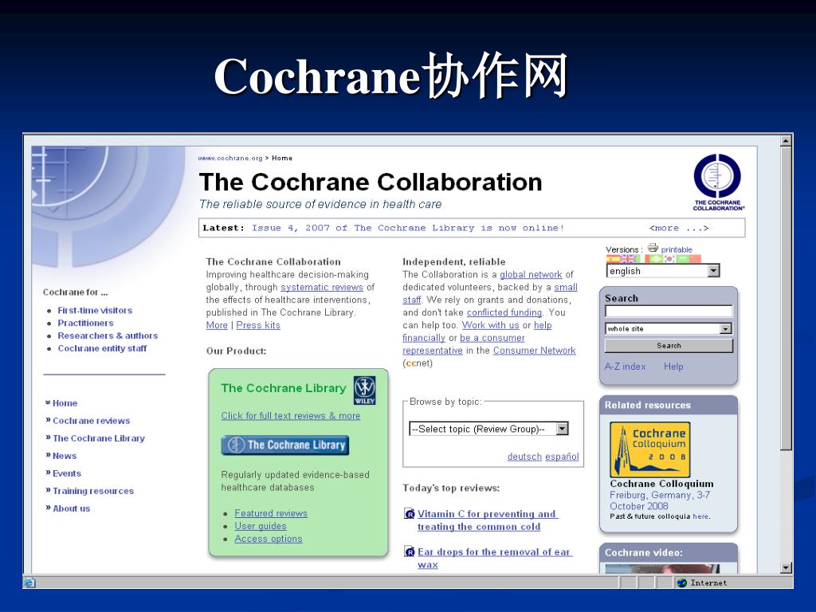The width and height of the screenshot is (816, 612).
Task: Open First-time visitors link
Action: pos(95,310)
